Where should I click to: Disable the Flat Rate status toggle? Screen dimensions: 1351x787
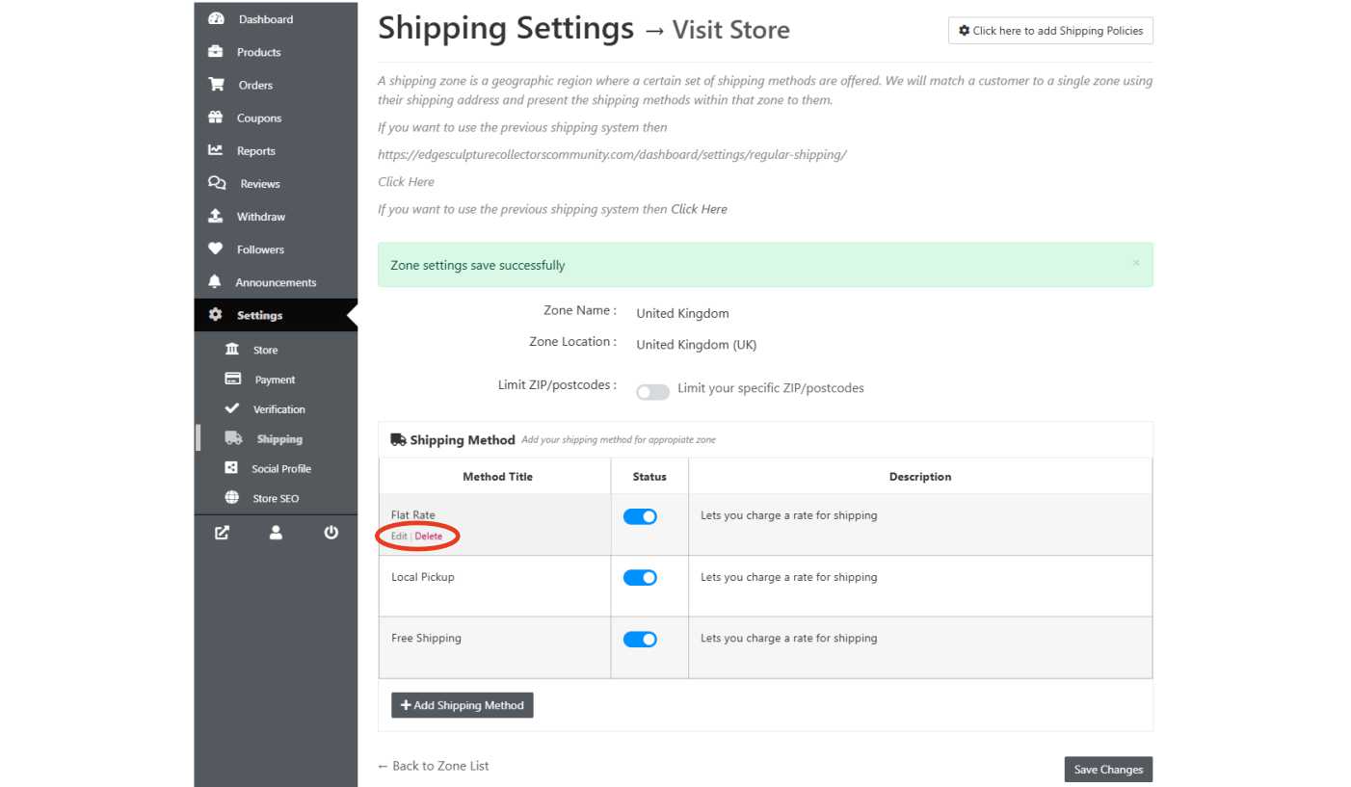(x=640, y=517)
